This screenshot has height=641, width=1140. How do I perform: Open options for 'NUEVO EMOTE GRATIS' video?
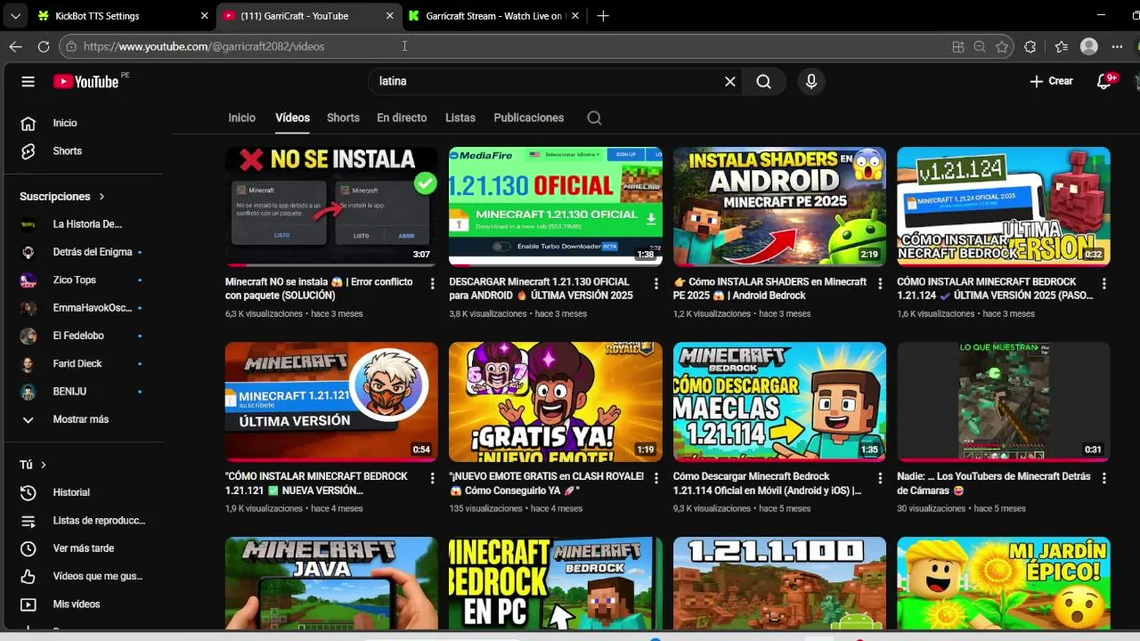656,478
